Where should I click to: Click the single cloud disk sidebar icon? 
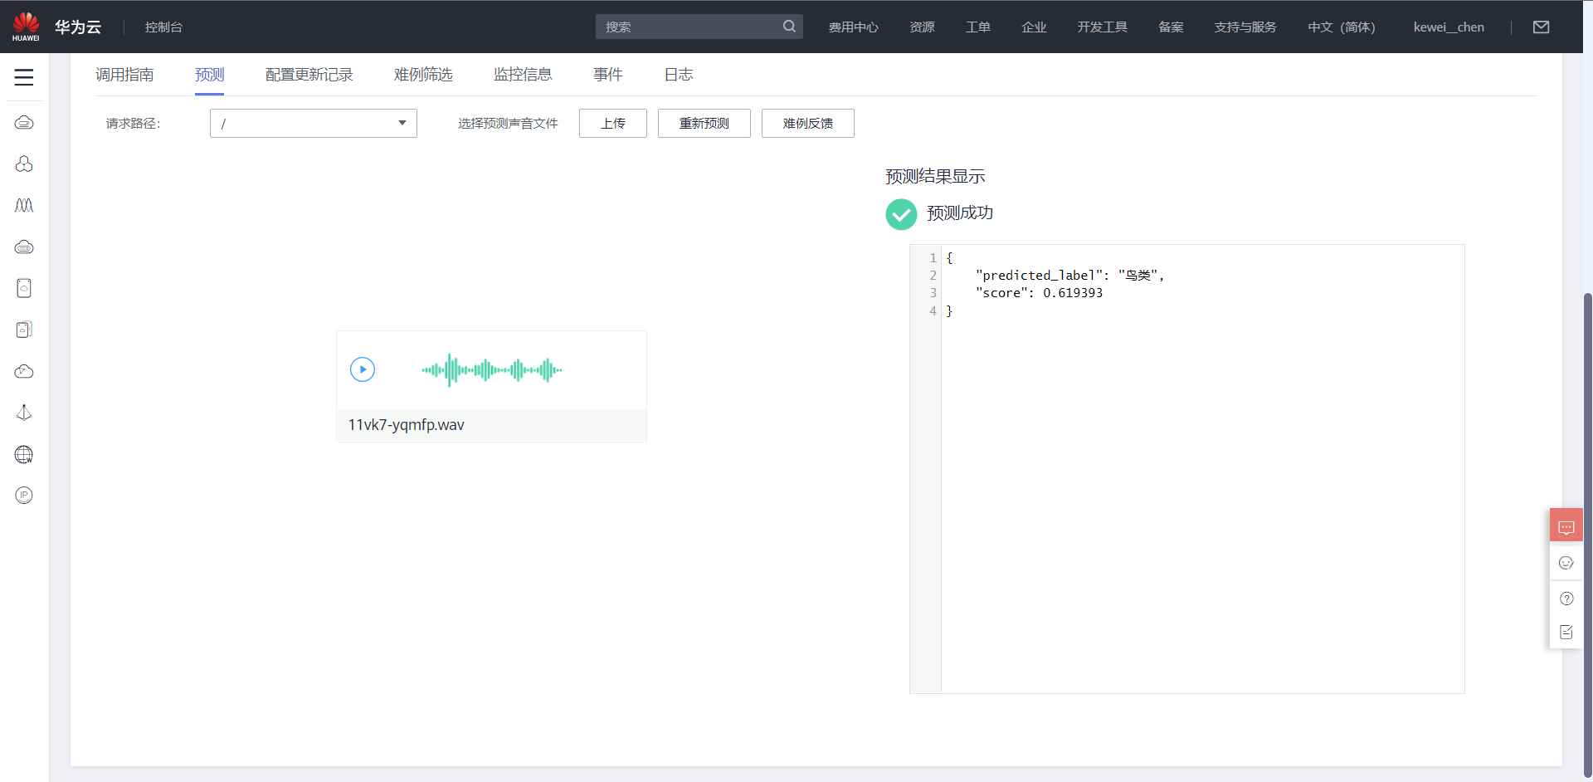pos(24,288)
